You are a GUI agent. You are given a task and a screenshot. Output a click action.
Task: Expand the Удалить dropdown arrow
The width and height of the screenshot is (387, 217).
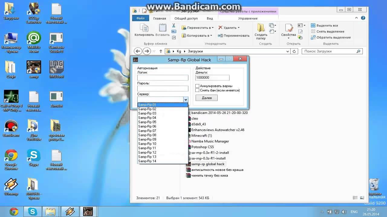coord(239,28)
